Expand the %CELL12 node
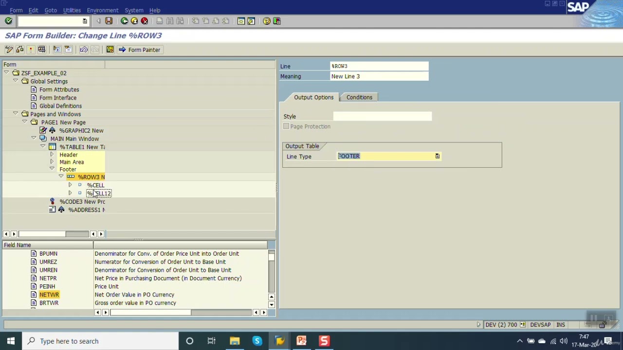Image resolution: width=623 pixels, height=350 pixels. (x=70, y=193)
